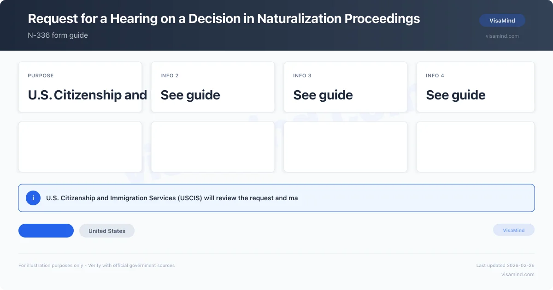Open the INFO 2 card

coord(213,87)
